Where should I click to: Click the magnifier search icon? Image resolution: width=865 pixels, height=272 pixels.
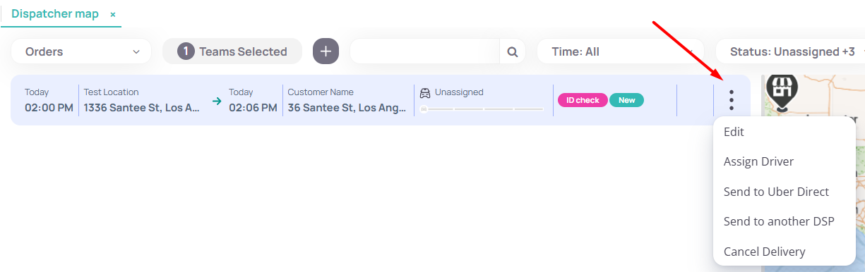[x=513, y=51]
